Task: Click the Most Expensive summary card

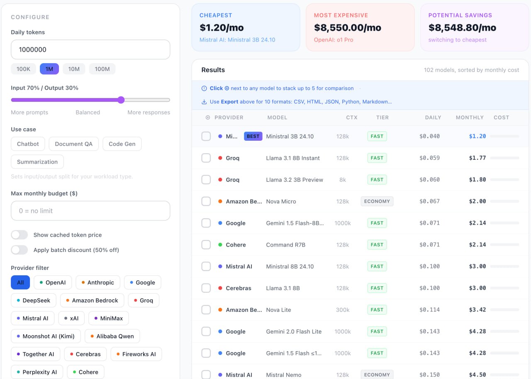Action: coord(360,27)
